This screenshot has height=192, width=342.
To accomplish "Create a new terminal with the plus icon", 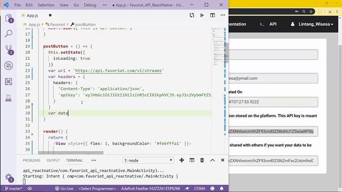I will tap(182, 160).
